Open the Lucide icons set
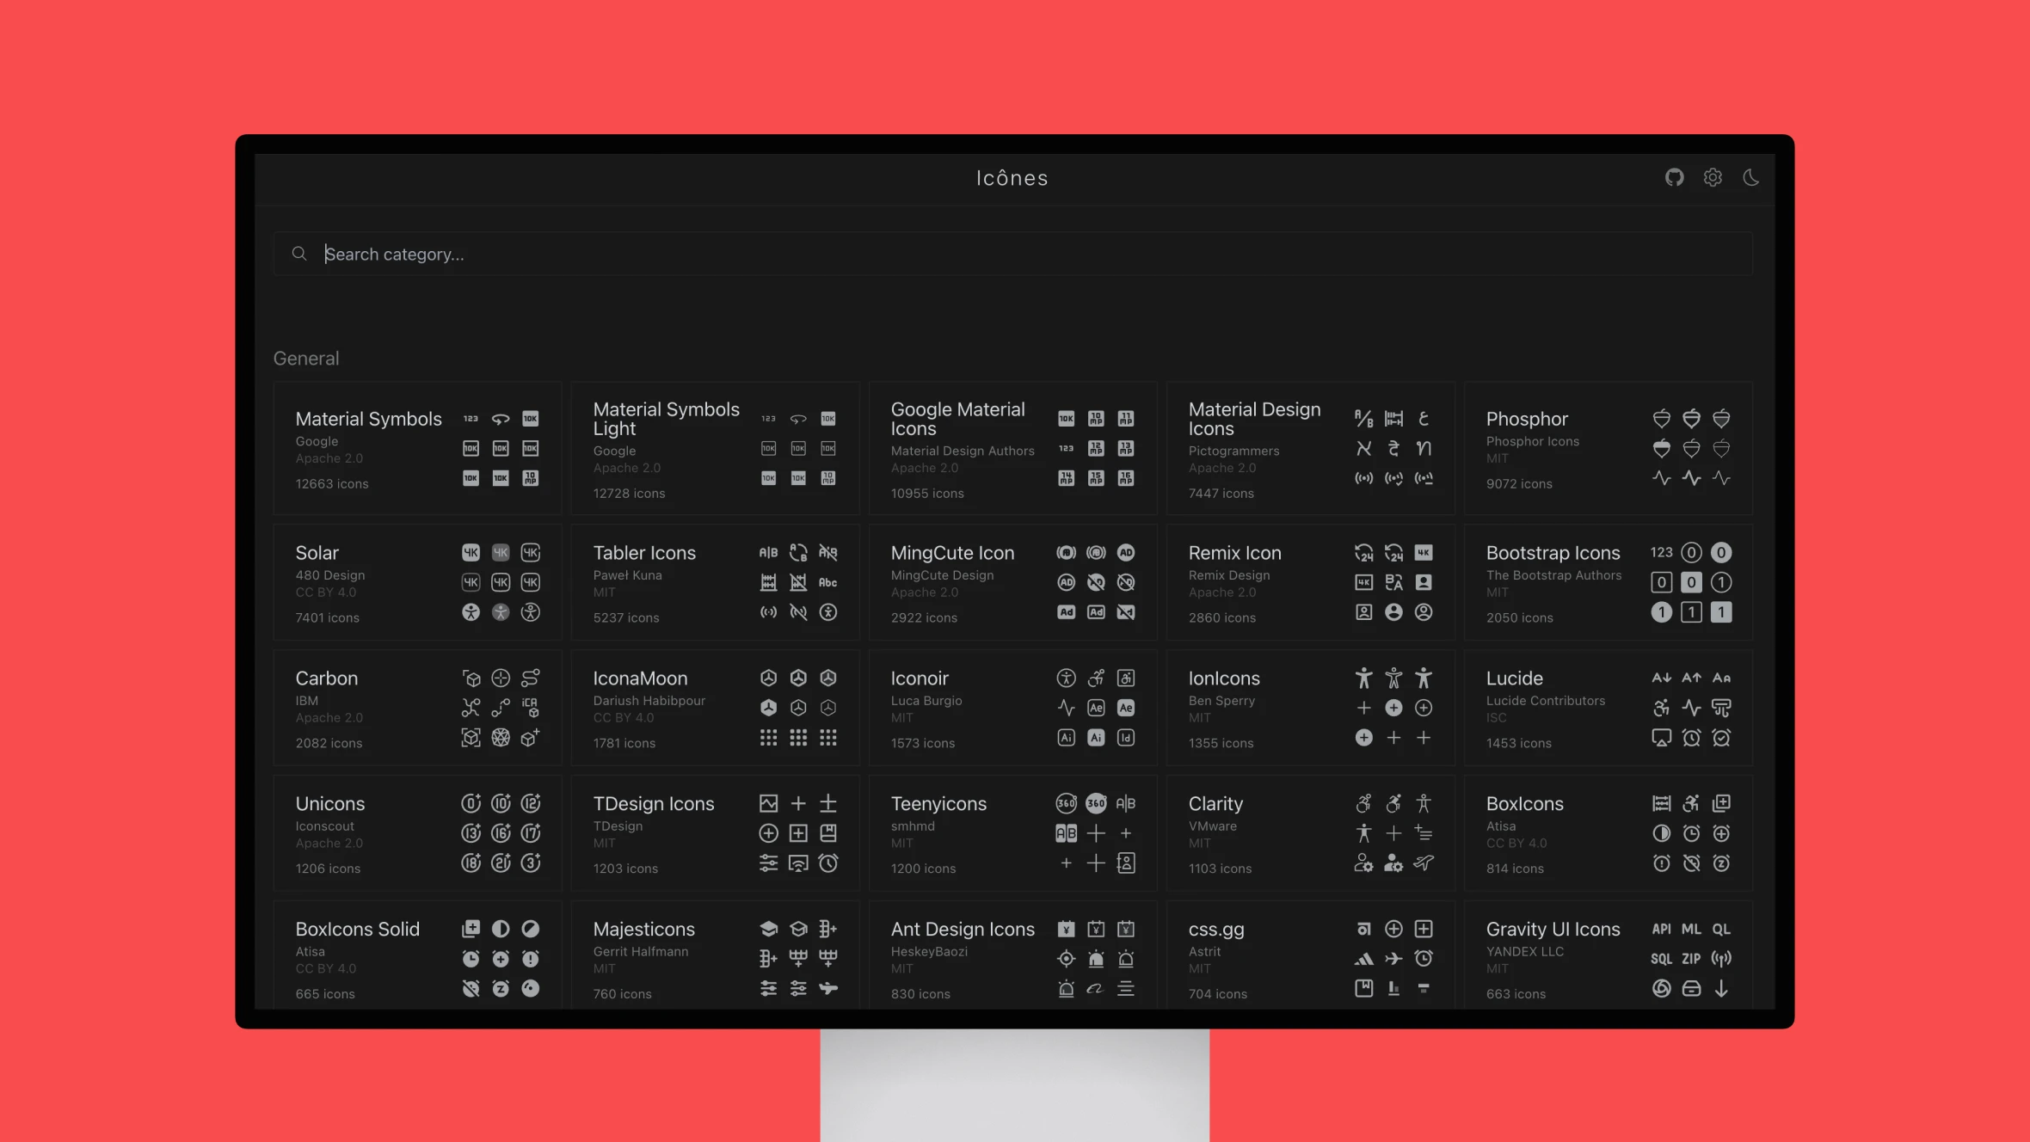Screen dimensions: 2030x1142 click(x=1514, y=678)
